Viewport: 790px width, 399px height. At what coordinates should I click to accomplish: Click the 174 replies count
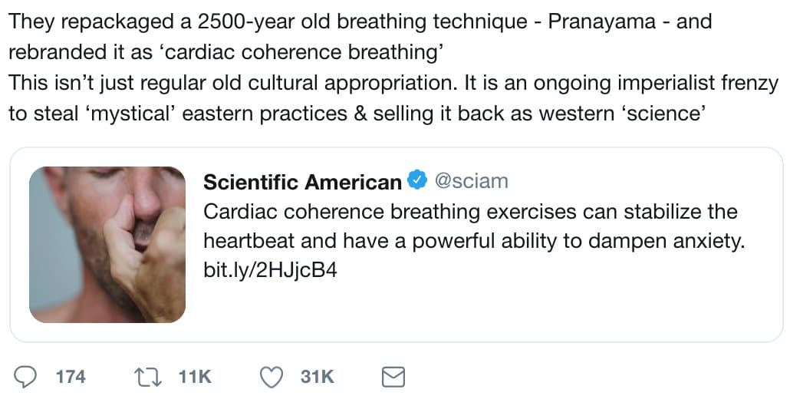71,377
